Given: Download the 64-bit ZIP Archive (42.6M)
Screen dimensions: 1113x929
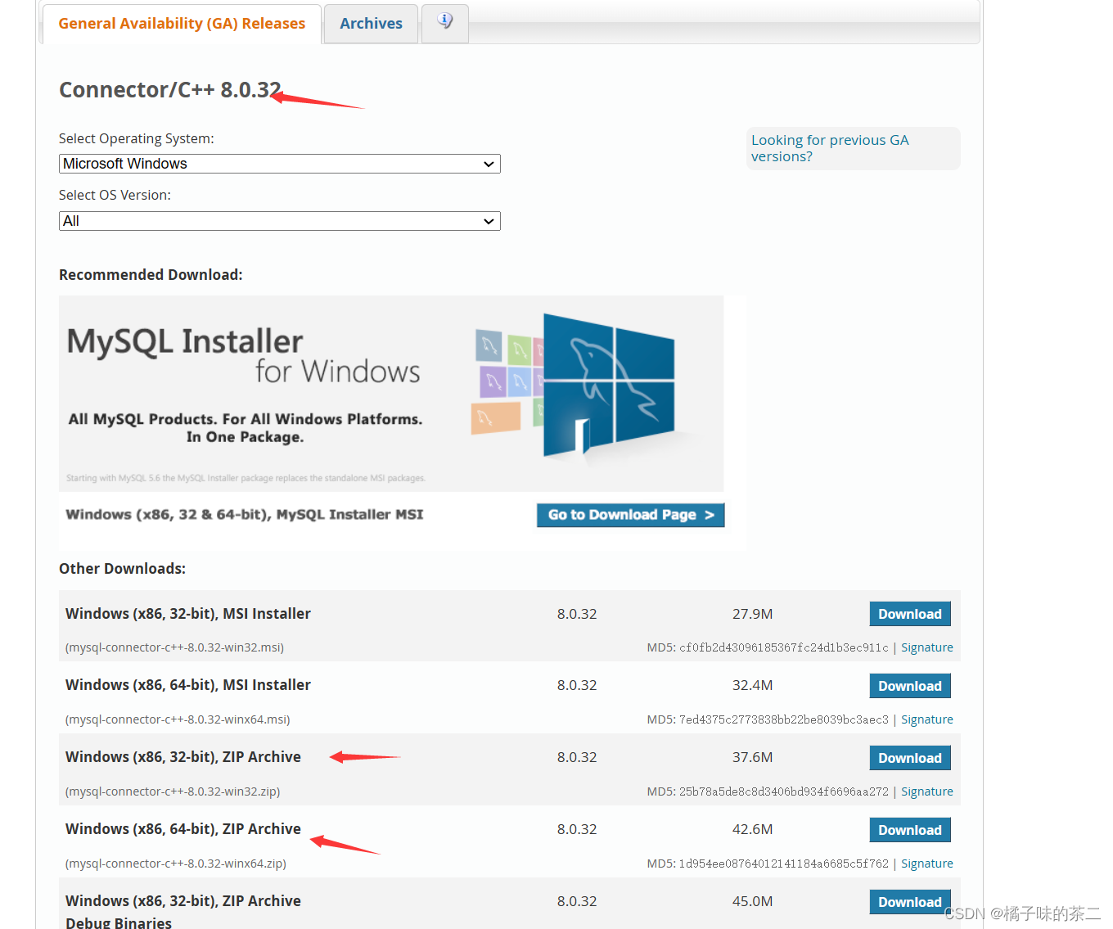Looking at the screenshot, I should 910,830.
